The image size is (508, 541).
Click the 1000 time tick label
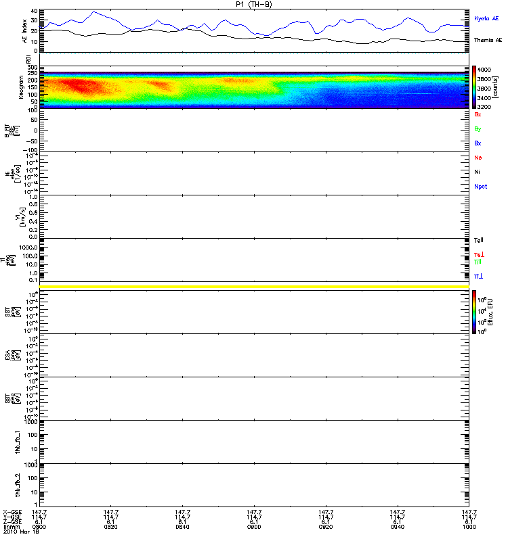click(x=469, y=527)
